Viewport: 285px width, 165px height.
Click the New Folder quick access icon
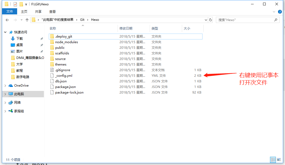coord(21,4)
